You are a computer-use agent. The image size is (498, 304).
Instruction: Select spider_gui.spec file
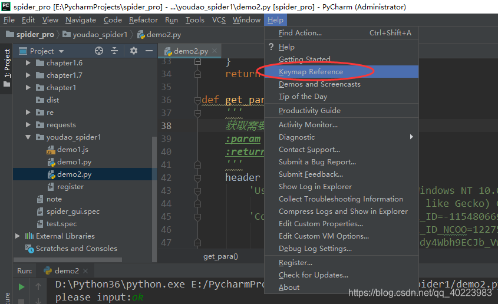73,212
